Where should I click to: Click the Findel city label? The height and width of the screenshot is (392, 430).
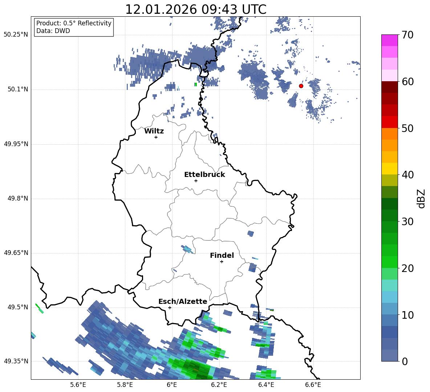click(222, 255)
